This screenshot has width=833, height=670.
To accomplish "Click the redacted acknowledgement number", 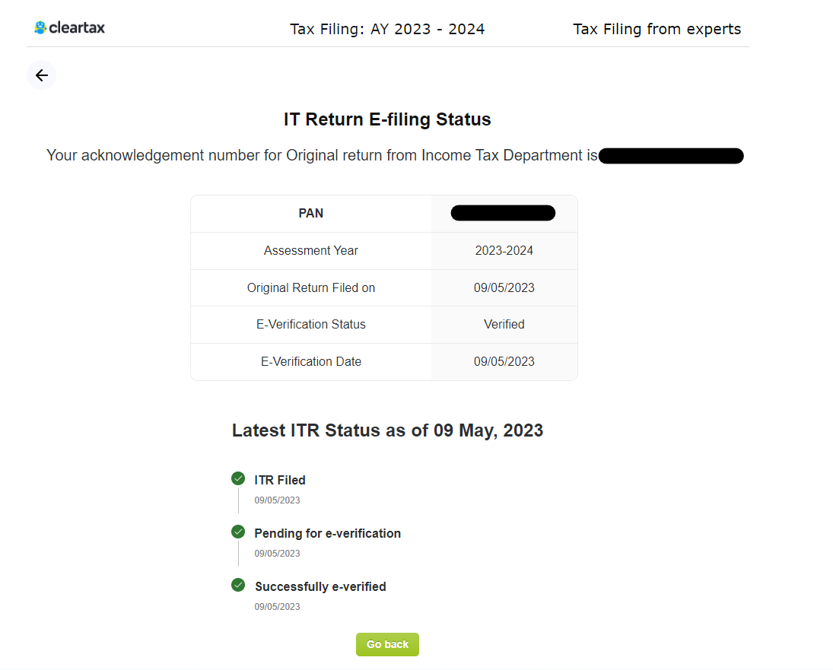I will pos(671,155).
